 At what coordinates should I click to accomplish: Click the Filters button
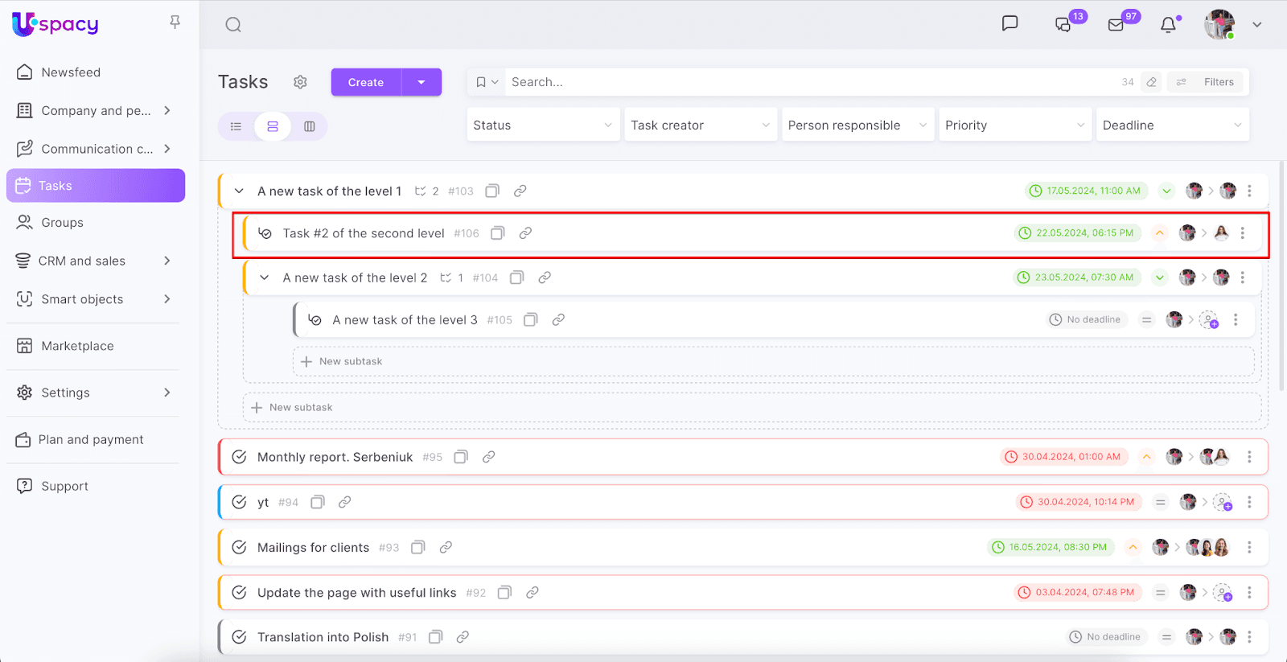(x=1206, y=82)
